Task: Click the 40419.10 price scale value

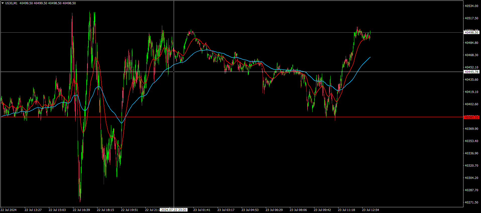Action: 471,92
